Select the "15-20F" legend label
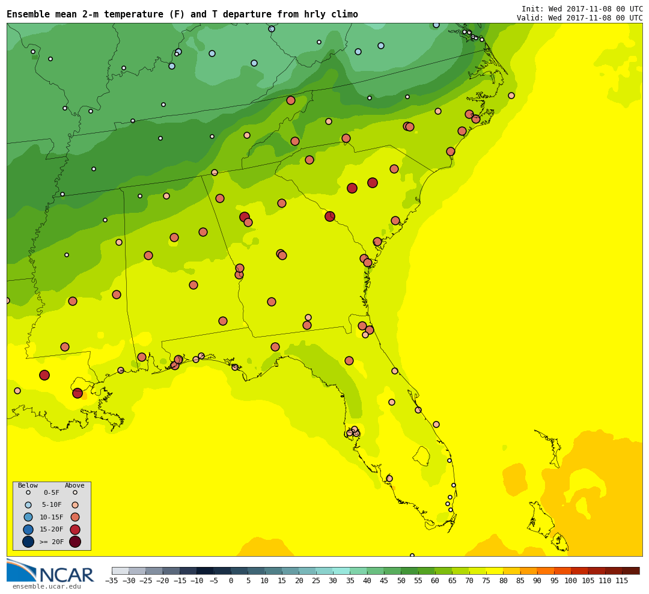This screenshot has width=649, height=594. point(52,530)
